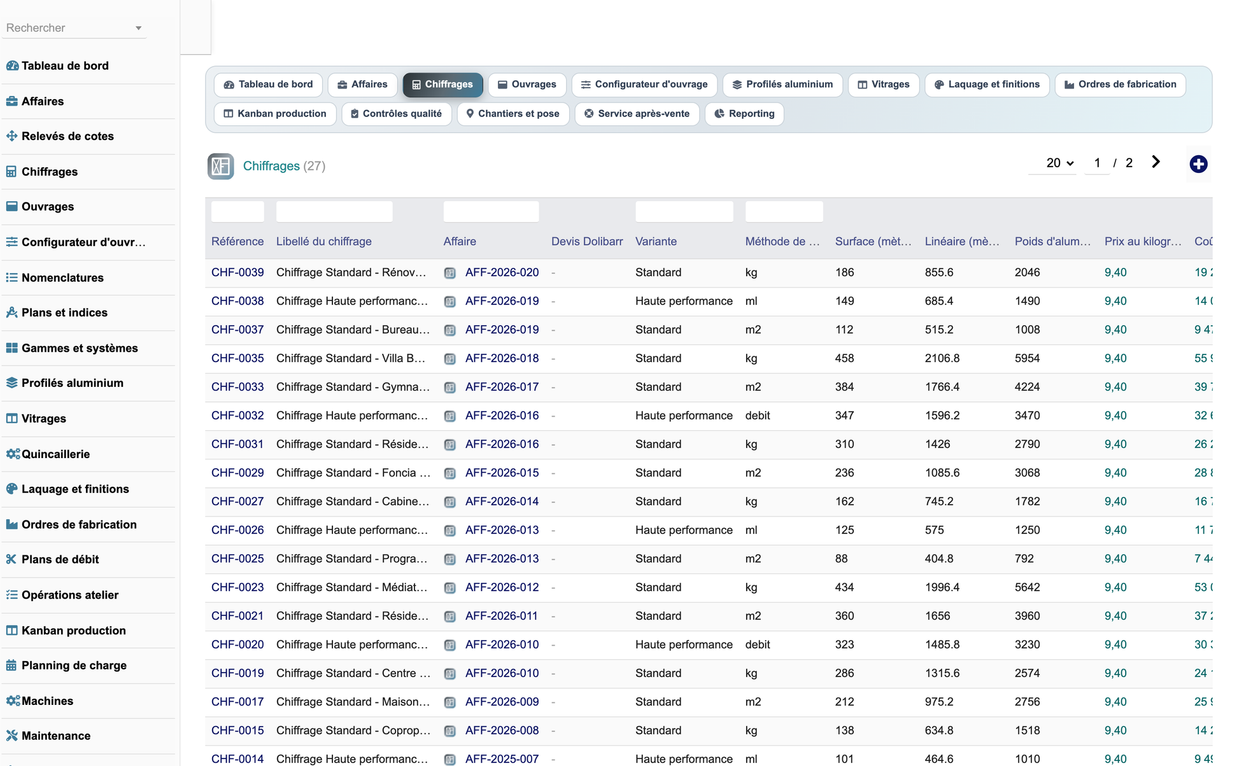Click the Plans de débit scissors icon
This screenshot has height=766, width=1239.
pyautogui.click(x=11, y=559)
